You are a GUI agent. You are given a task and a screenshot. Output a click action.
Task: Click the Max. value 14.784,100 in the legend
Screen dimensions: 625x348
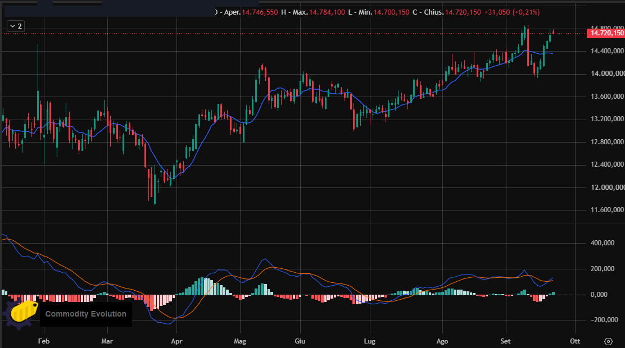[x=327, y=12]
